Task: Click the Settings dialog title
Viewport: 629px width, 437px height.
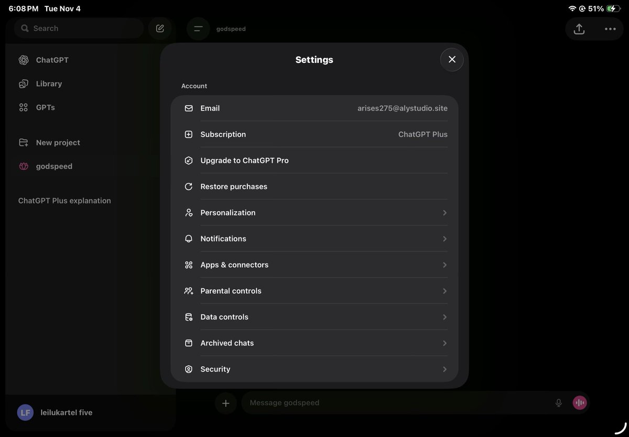Action: (314, 60)
